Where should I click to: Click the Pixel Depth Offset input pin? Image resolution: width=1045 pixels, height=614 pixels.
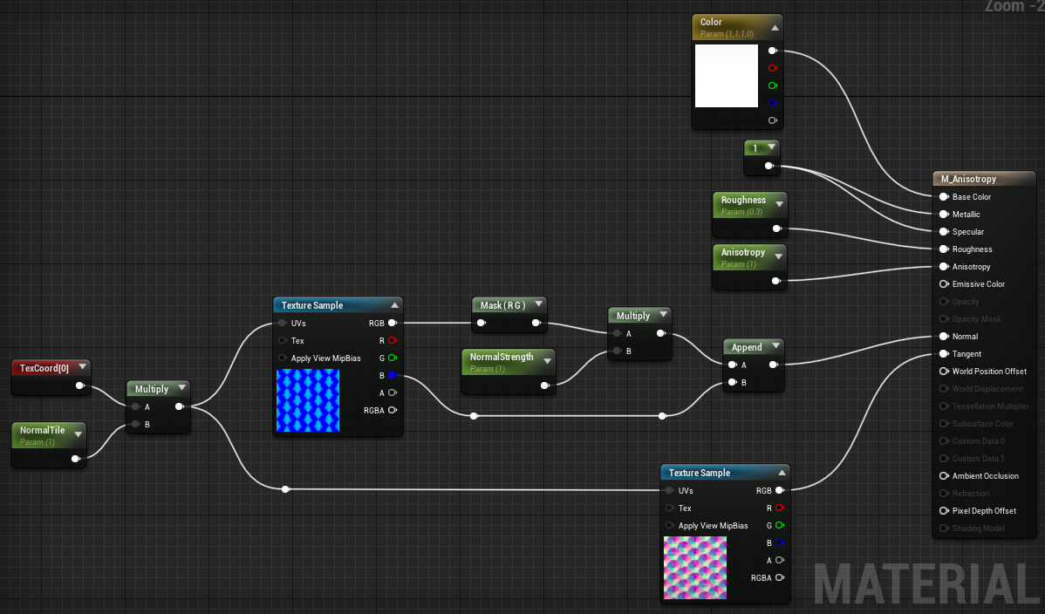click(944, 511)
